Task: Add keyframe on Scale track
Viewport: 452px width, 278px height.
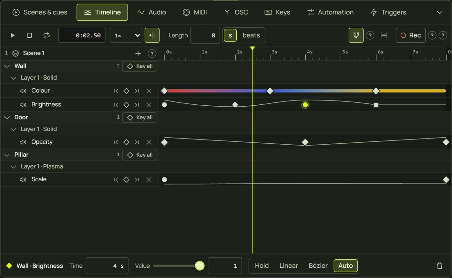Action: 127,179
